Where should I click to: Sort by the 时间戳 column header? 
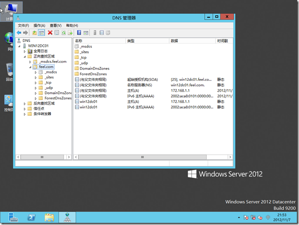(x=224, y=41)
